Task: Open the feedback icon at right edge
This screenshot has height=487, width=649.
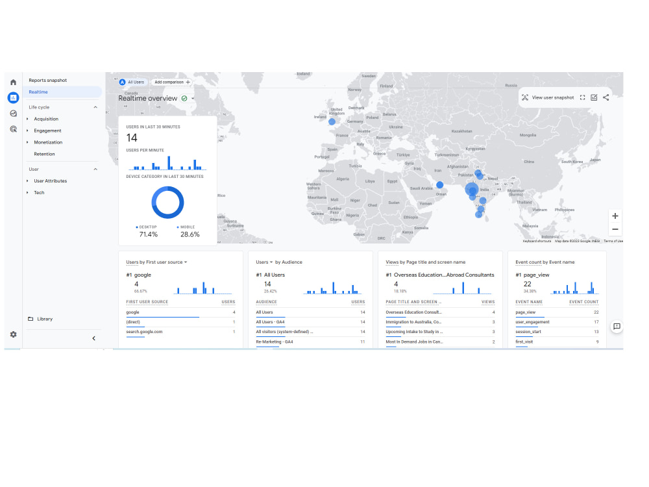Action: (x=617, y=327)
